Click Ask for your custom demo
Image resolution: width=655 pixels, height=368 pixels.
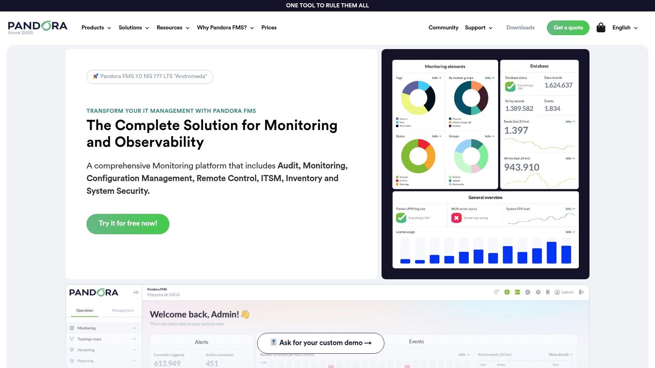[x=321, y=343]
